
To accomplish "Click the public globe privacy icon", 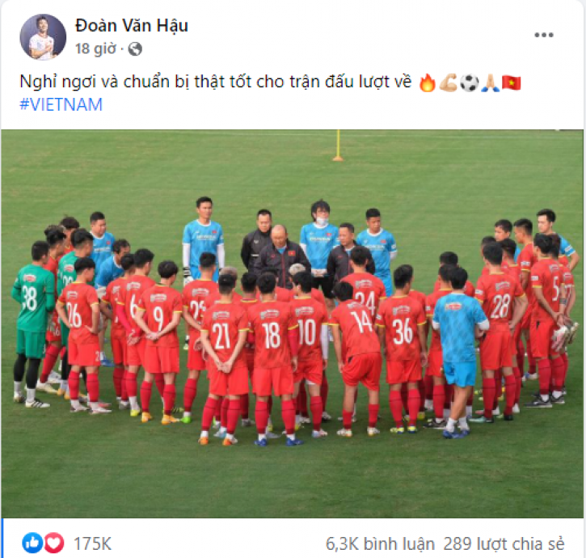I will point(135,49).
